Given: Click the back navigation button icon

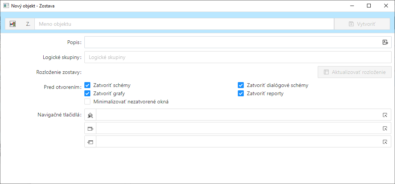Looking at the screenshot, I should (x=90, y=142).
